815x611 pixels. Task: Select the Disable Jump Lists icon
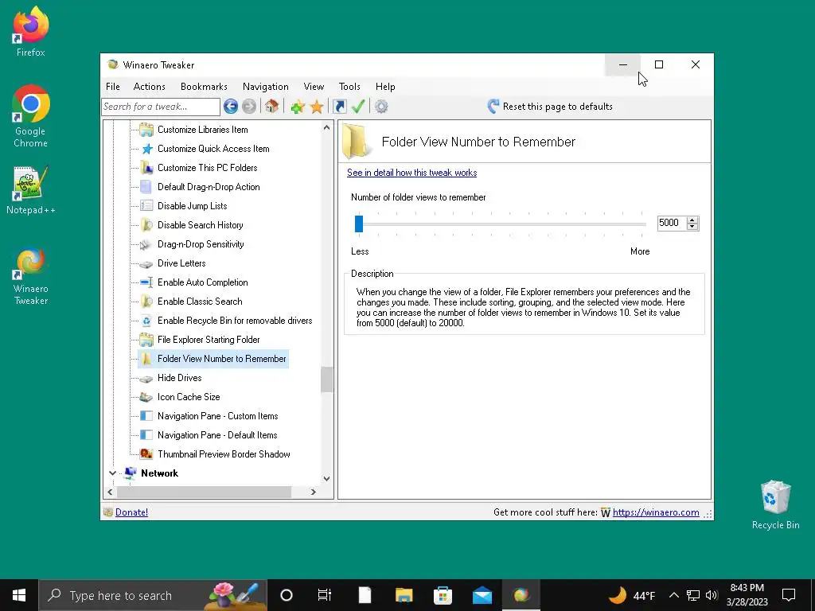146,206
